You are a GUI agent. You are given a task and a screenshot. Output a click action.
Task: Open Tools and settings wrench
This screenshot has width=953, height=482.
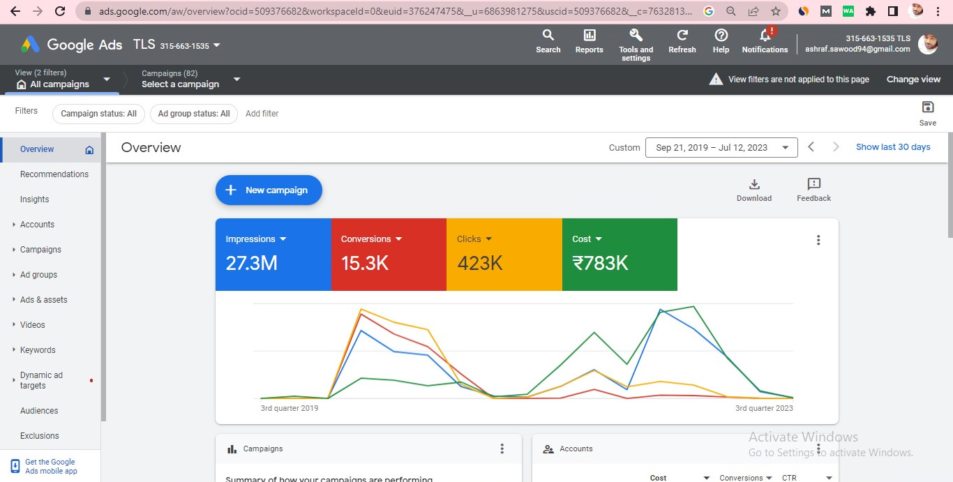click(636, 43)
